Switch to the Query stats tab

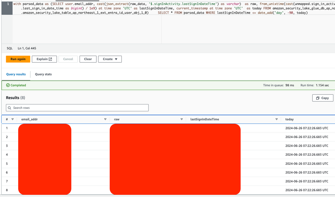tap(43, 74)
